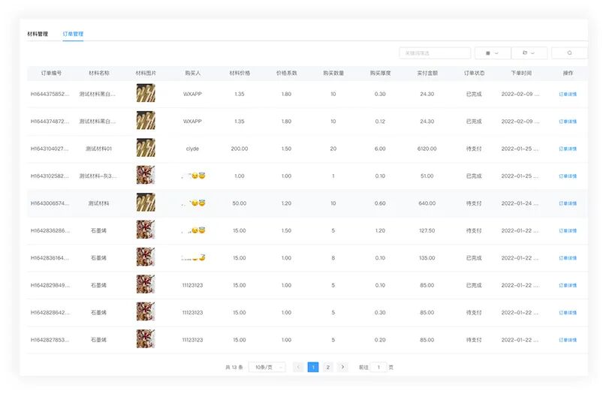The image size is (606, 394).
Task: Click the paid amount 51.00
Action: point(427,176)
